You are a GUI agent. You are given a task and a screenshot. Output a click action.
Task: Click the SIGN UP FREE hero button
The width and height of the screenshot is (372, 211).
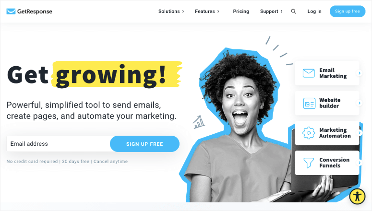[x=144, y=144]
